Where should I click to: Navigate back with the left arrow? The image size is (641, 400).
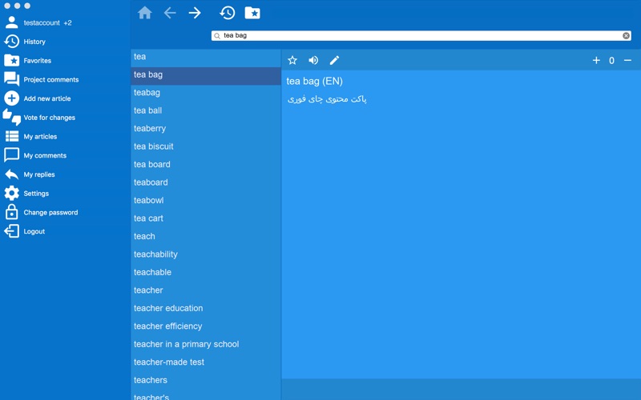point(170,13)
